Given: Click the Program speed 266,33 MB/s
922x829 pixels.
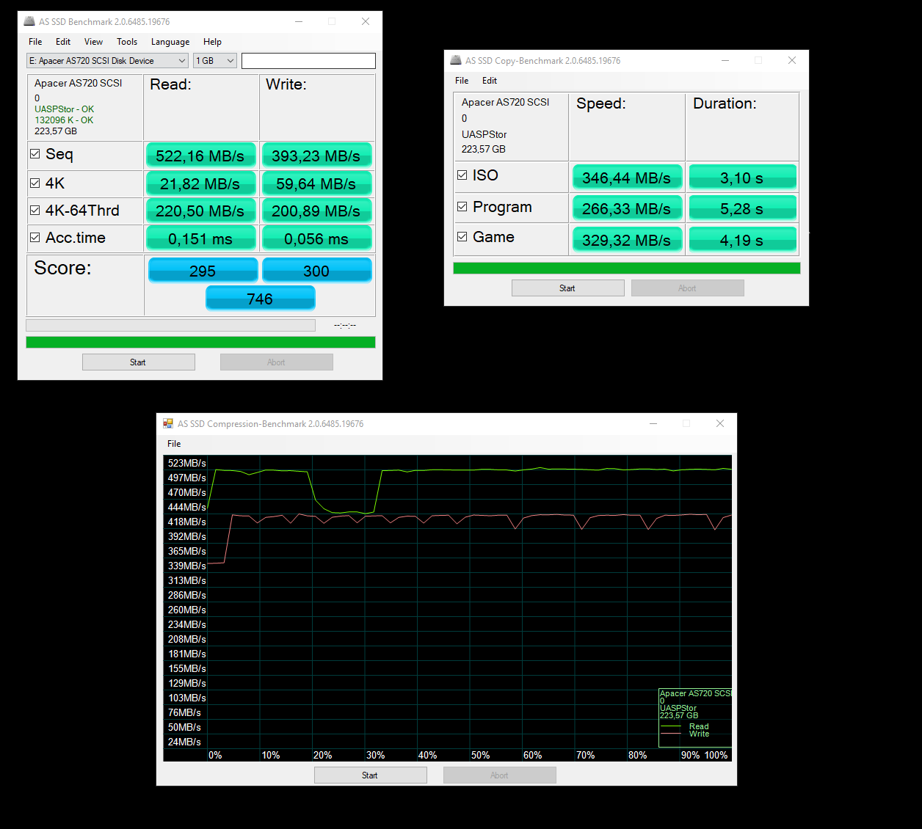Looking at the screenshot, I should pos(628,208).
